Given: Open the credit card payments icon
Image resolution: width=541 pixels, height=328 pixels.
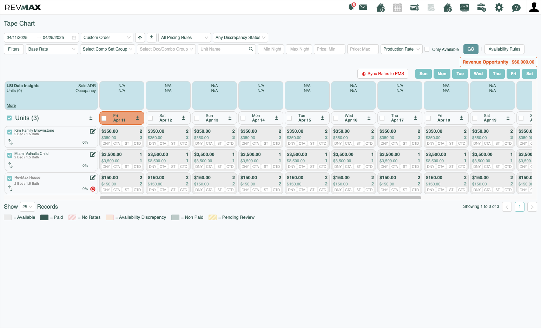Looking at the screenshot, I should (415, 7).
